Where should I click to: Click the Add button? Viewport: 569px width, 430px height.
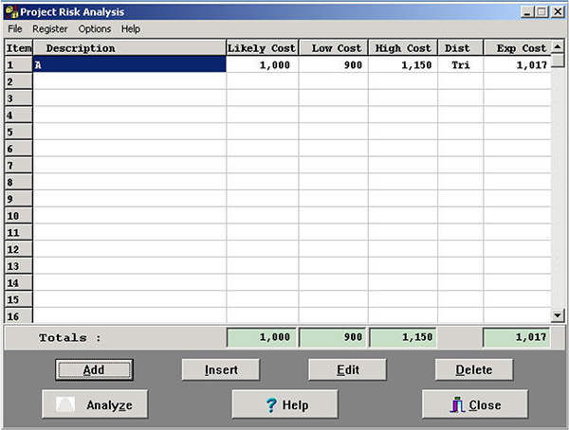tap(94, 369)
